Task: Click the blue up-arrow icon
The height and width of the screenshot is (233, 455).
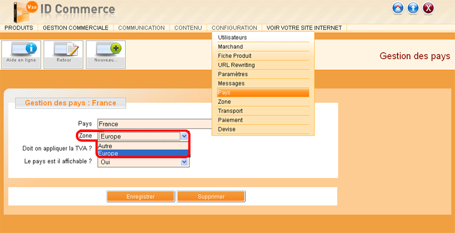Action: pos(413,8)
